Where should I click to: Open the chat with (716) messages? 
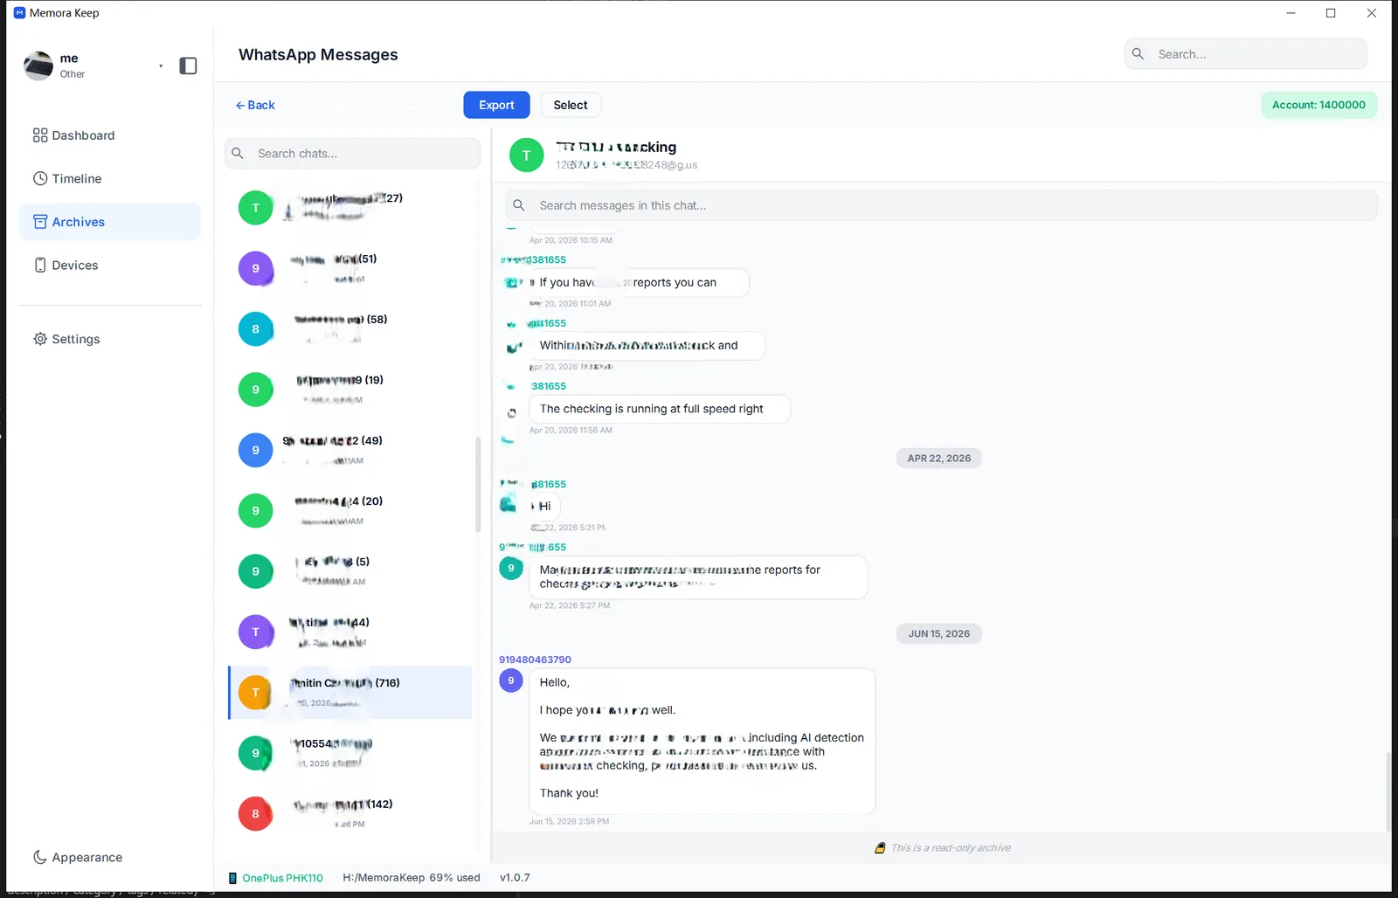tap(350, 693)
